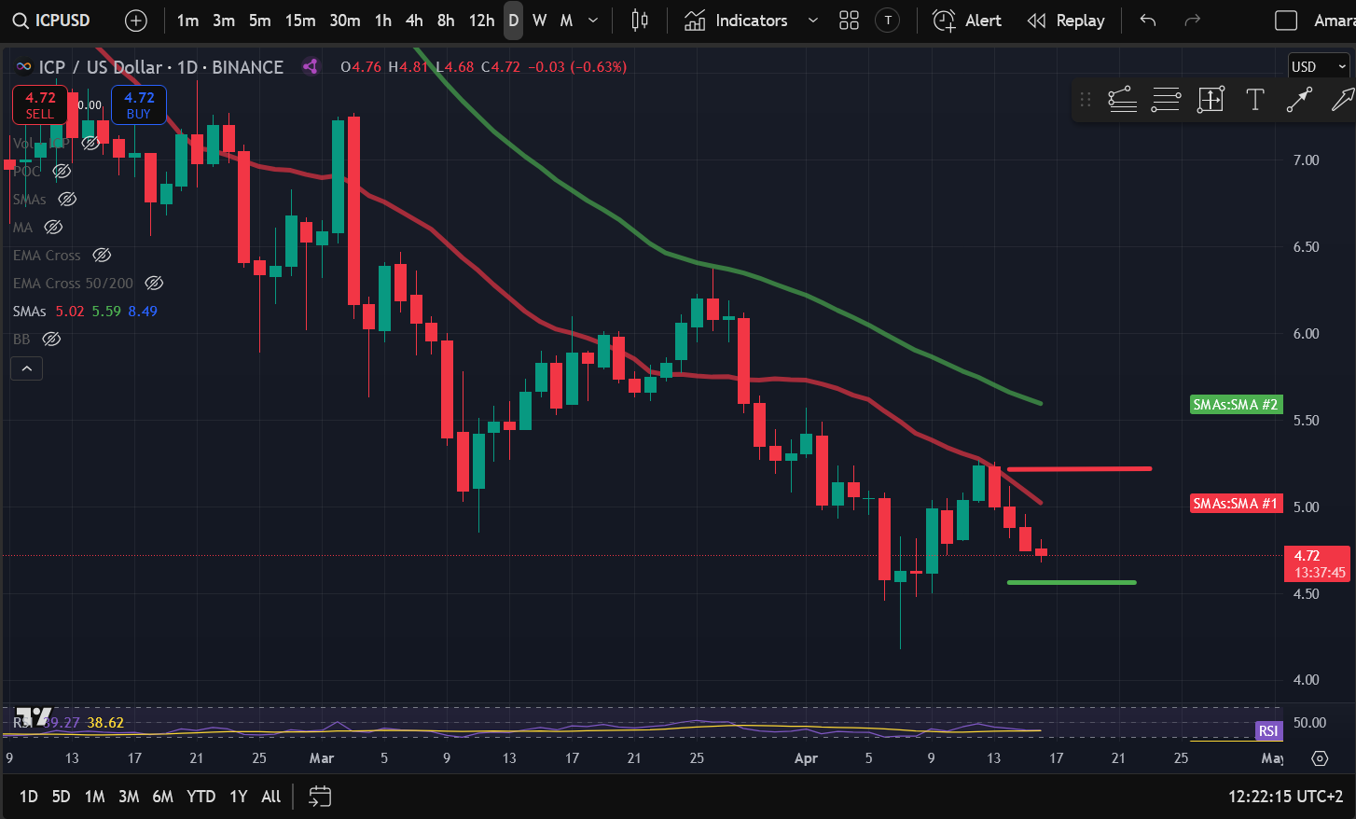Click the ICP / US Dollar chart title
1356x819 pixels.
pos(160,67)
